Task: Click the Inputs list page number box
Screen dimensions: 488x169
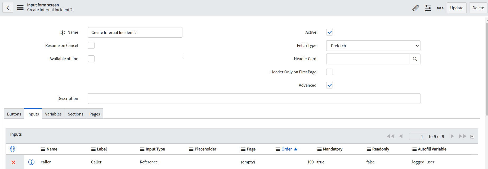Action: point(418,136)
